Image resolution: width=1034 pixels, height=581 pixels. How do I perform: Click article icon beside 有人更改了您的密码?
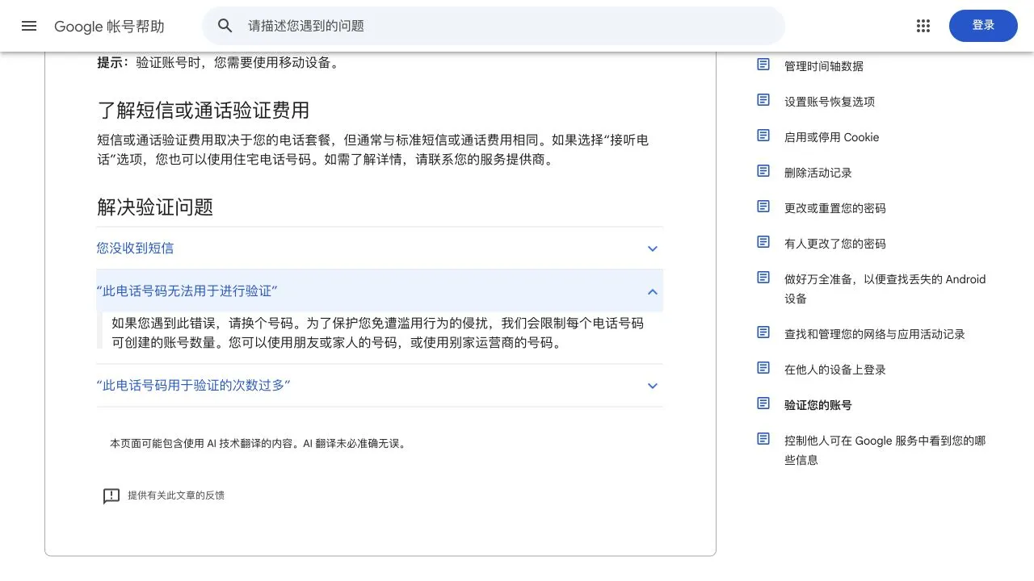763,242
